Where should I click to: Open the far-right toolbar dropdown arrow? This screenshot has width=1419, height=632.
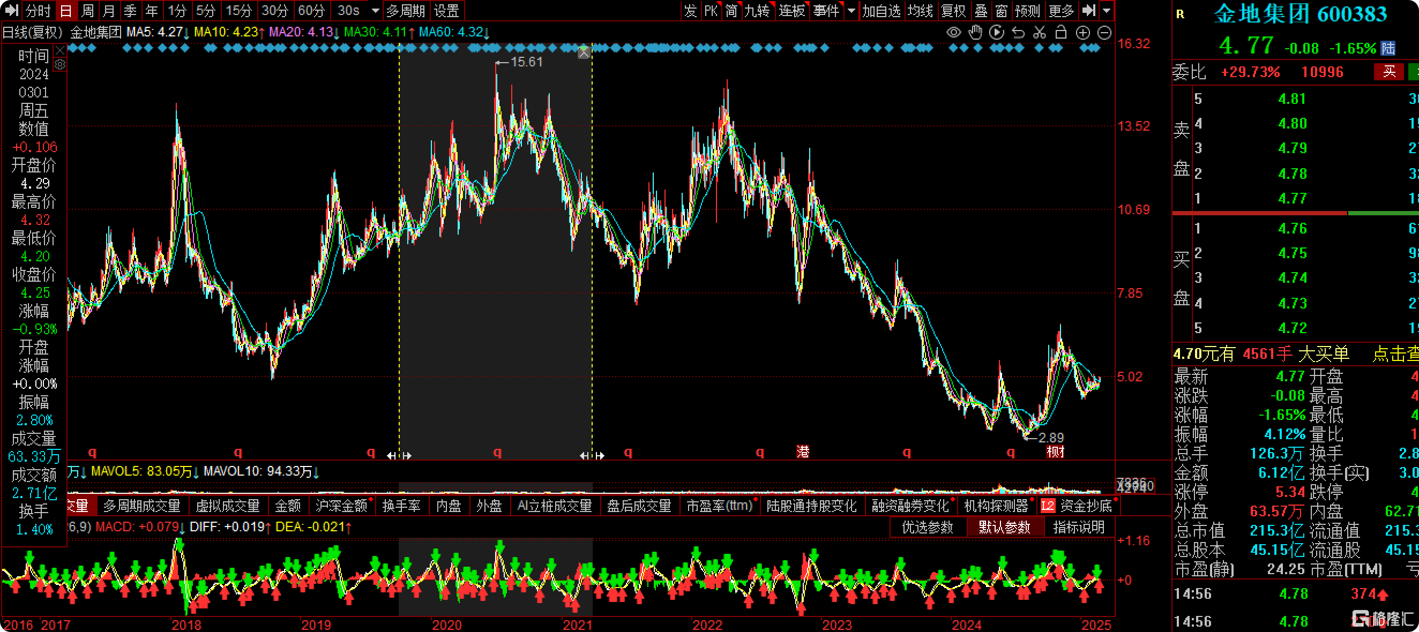point(1107,11)
